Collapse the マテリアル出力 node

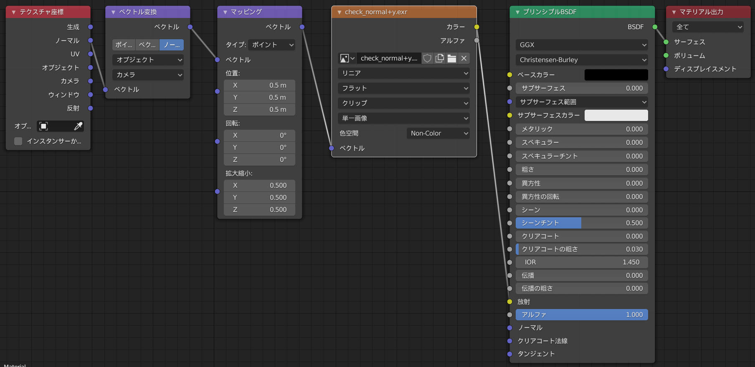click(674, 12)
